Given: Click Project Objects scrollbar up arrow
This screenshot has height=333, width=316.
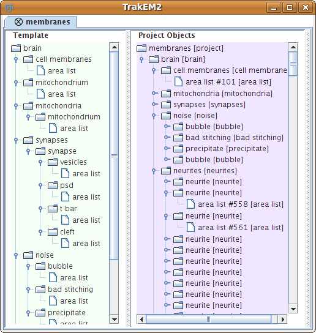Looking at the screenshot, I should click(293, 47).
